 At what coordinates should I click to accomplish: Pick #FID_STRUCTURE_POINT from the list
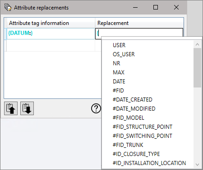[143, 127]
